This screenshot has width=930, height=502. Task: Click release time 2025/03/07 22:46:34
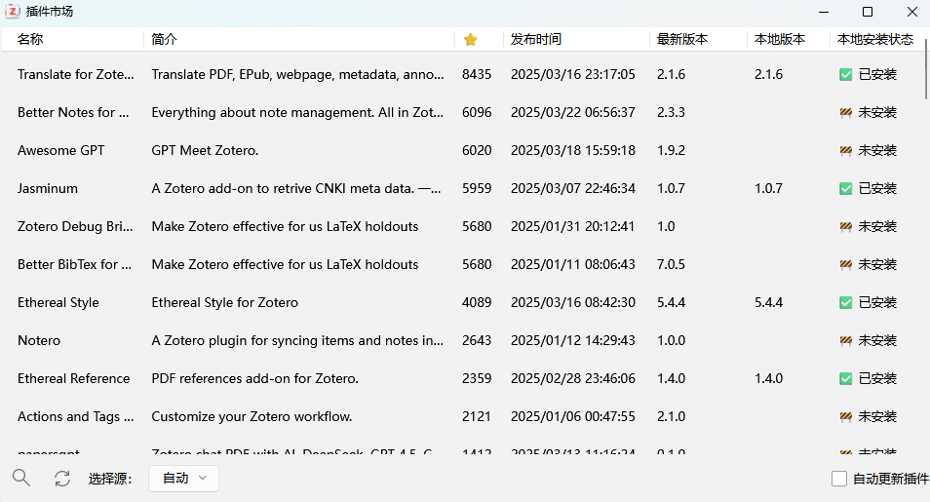click(x=573, y=188)
